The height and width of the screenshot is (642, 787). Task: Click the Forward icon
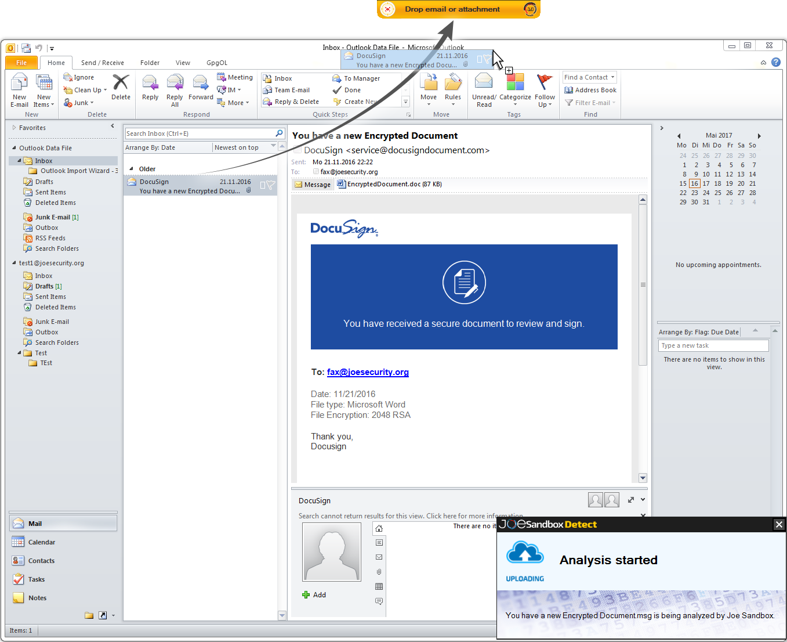(x=201, y=82)
